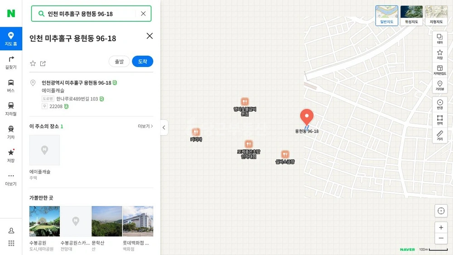Center map on my current location
The height and width of the screenshot is (255, 453).
pos(441,211)
